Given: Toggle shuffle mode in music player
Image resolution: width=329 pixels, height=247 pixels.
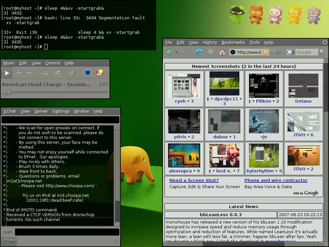Looking at the screenshot, I should tap(57, 73).
